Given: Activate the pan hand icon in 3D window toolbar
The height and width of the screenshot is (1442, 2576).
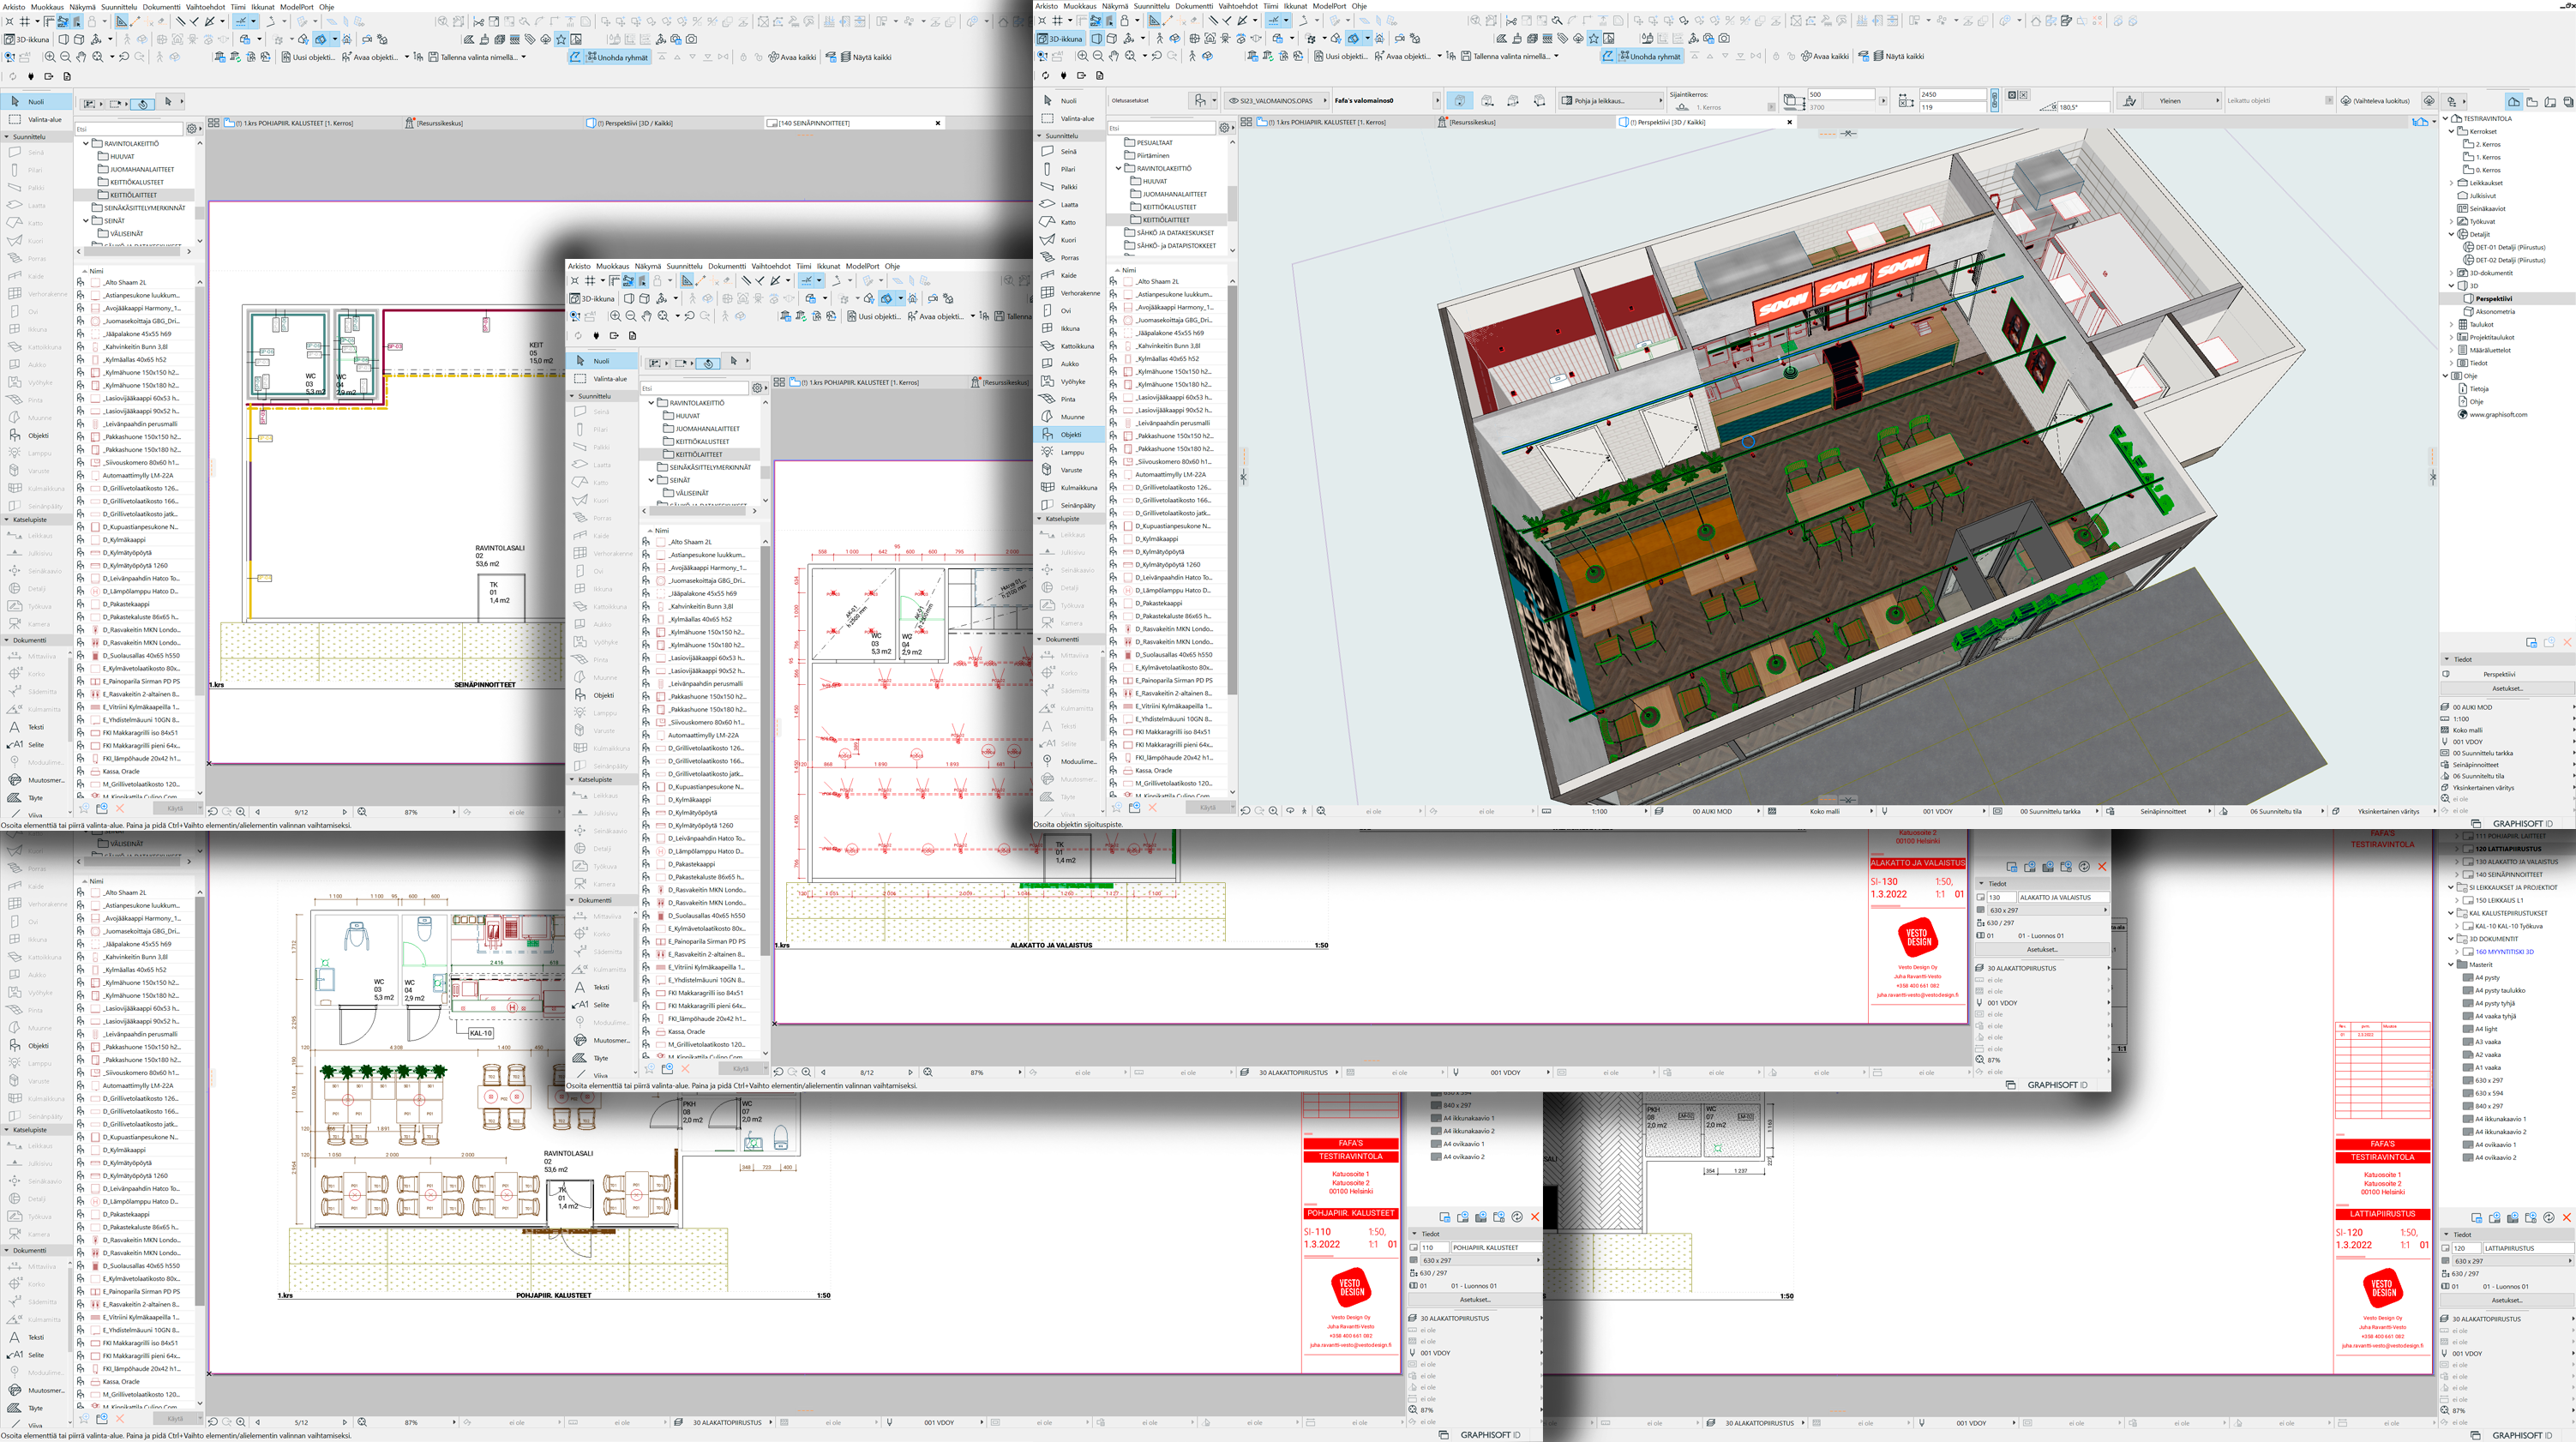Looking at the screenshot, I should tap(1114, 56).
